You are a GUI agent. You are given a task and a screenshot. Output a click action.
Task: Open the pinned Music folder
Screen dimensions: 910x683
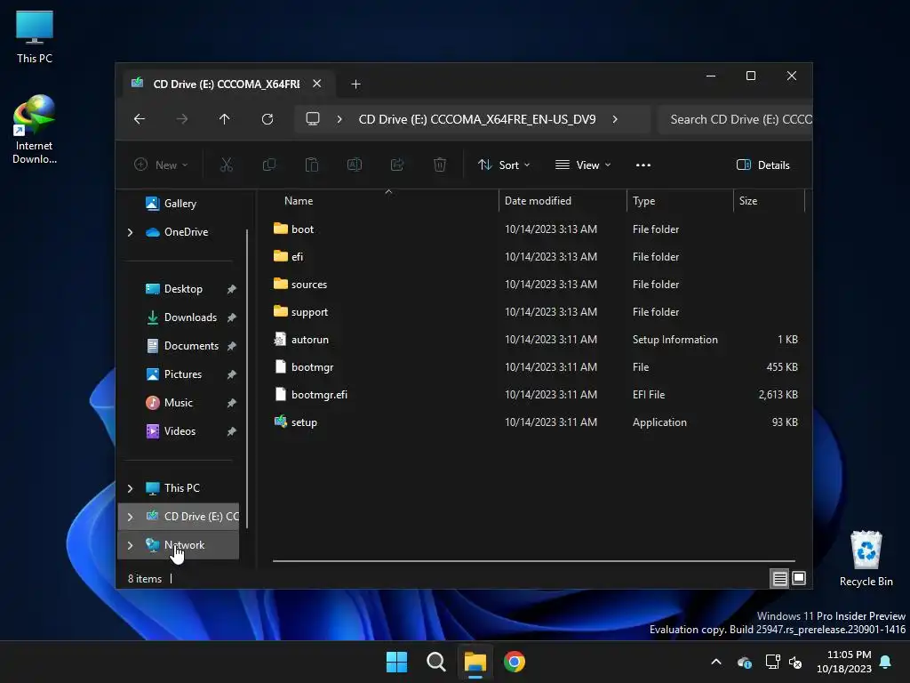[178, 403]
